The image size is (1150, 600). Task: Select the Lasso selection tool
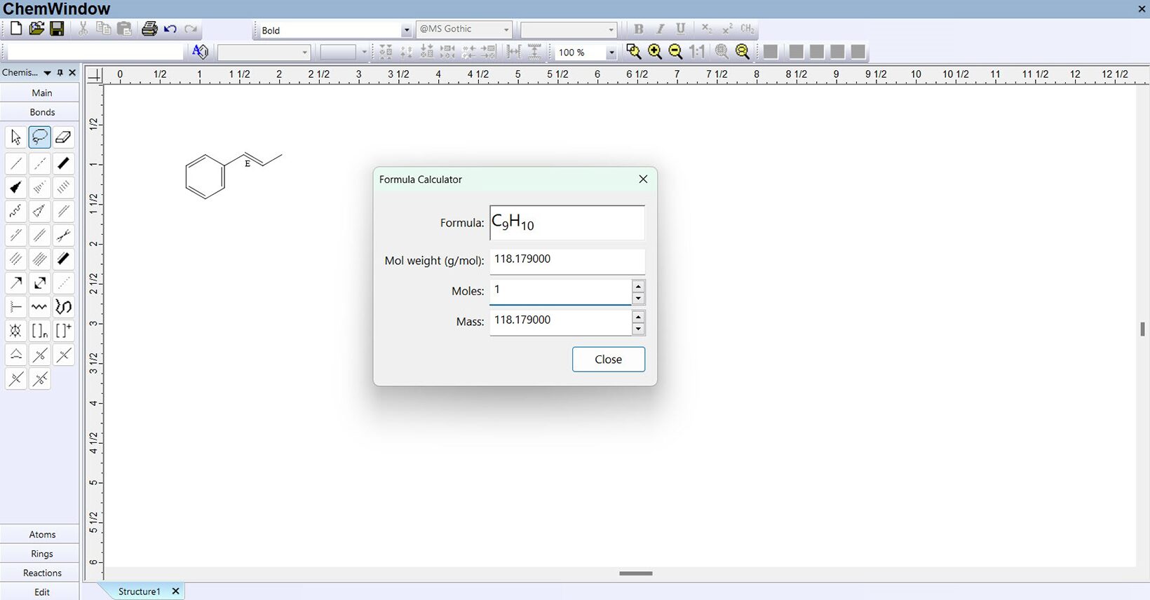click(x=40, y=137)
